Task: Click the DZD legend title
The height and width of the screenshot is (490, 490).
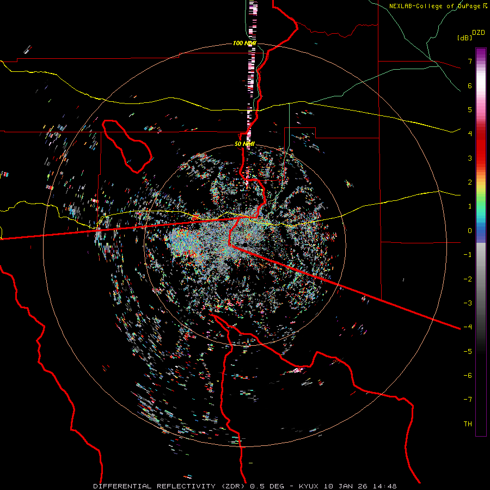Action: [479, 33]
